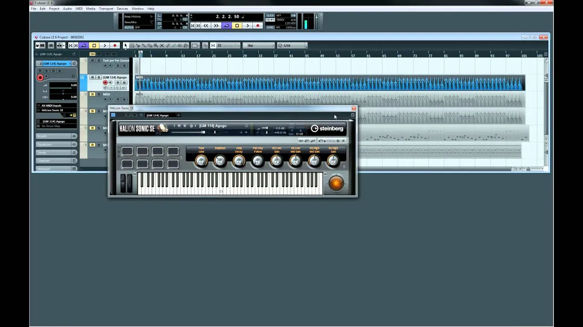This screenshot has height=327, width=583.
Task: Select the Glue tool
Action: 143,45
